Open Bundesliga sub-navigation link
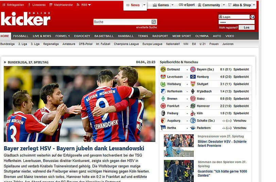Image resolution: width=276 pixels, height=182 pixels. click(x=7, y=44)
